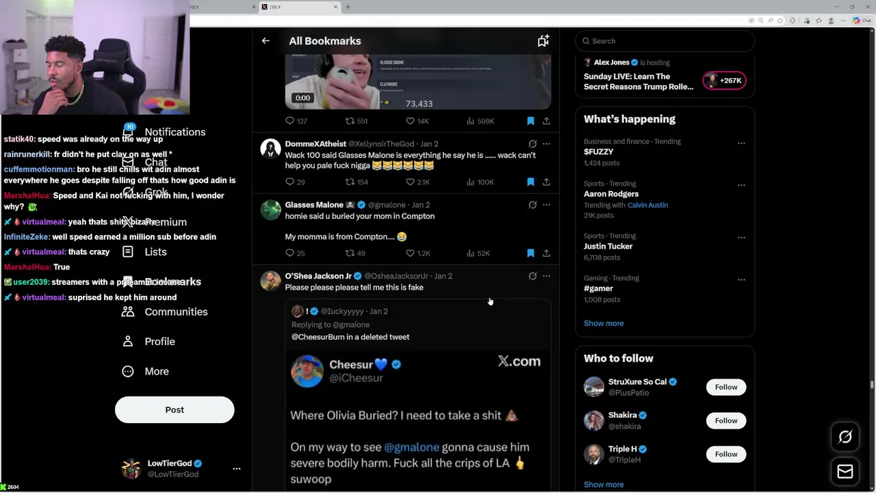The height and width of the screenshot is (493, 876).
Task: Open more options on DommeXAtheist post
Action: click(546, 144)
